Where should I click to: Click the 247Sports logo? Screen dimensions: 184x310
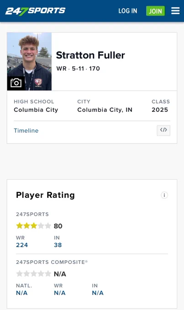36,11
